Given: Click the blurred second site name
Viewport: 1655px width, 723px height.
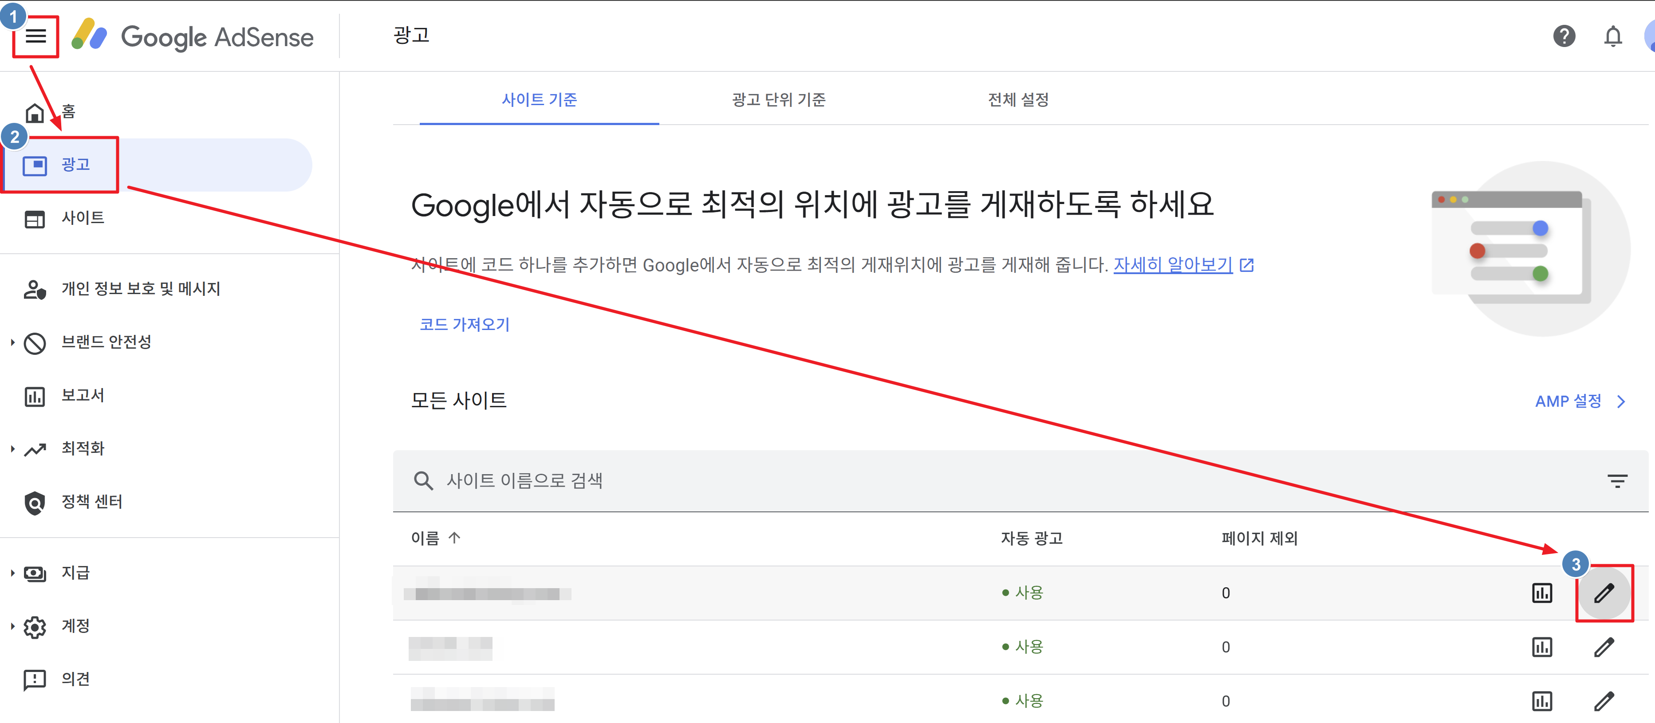Looking at the screenshot, I should pyautogui.click(x=450, y=648).
